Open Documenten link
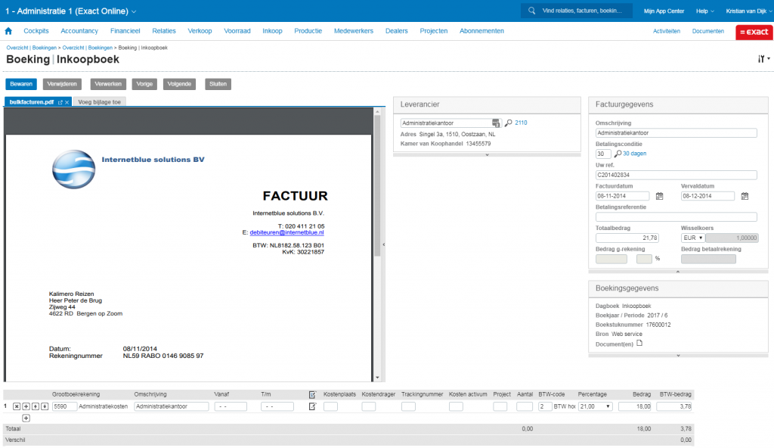 pyautogui.click(x=707, y=31)
